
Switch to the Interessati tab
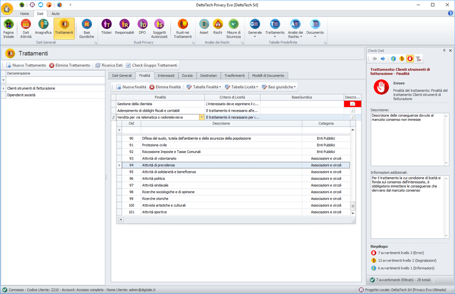click(x=166, y=75)
